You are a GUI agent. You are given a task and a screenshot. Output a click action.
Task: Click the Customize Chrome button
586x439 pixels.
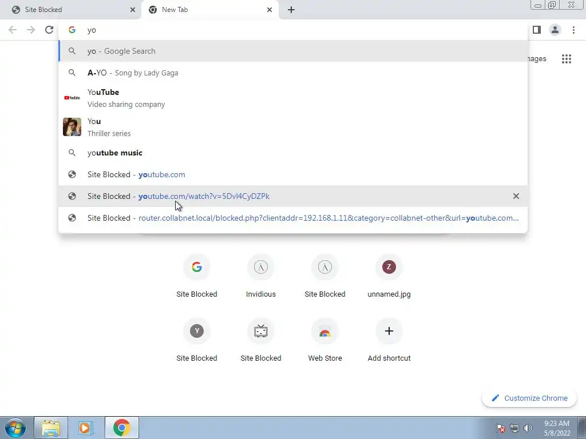coord(530,398)
